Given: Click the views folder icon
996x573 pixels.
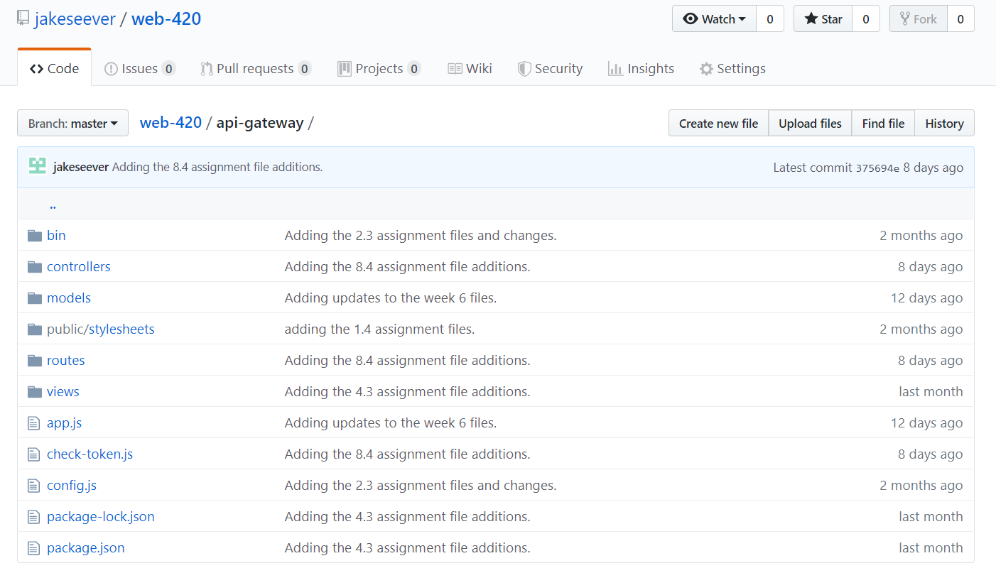Looking at the screenshot, I should coord(35,391).
